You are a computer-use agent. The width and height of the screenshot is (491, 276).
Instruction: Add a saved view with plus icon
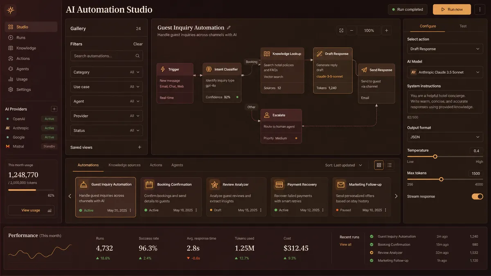(x=140, y=147)
